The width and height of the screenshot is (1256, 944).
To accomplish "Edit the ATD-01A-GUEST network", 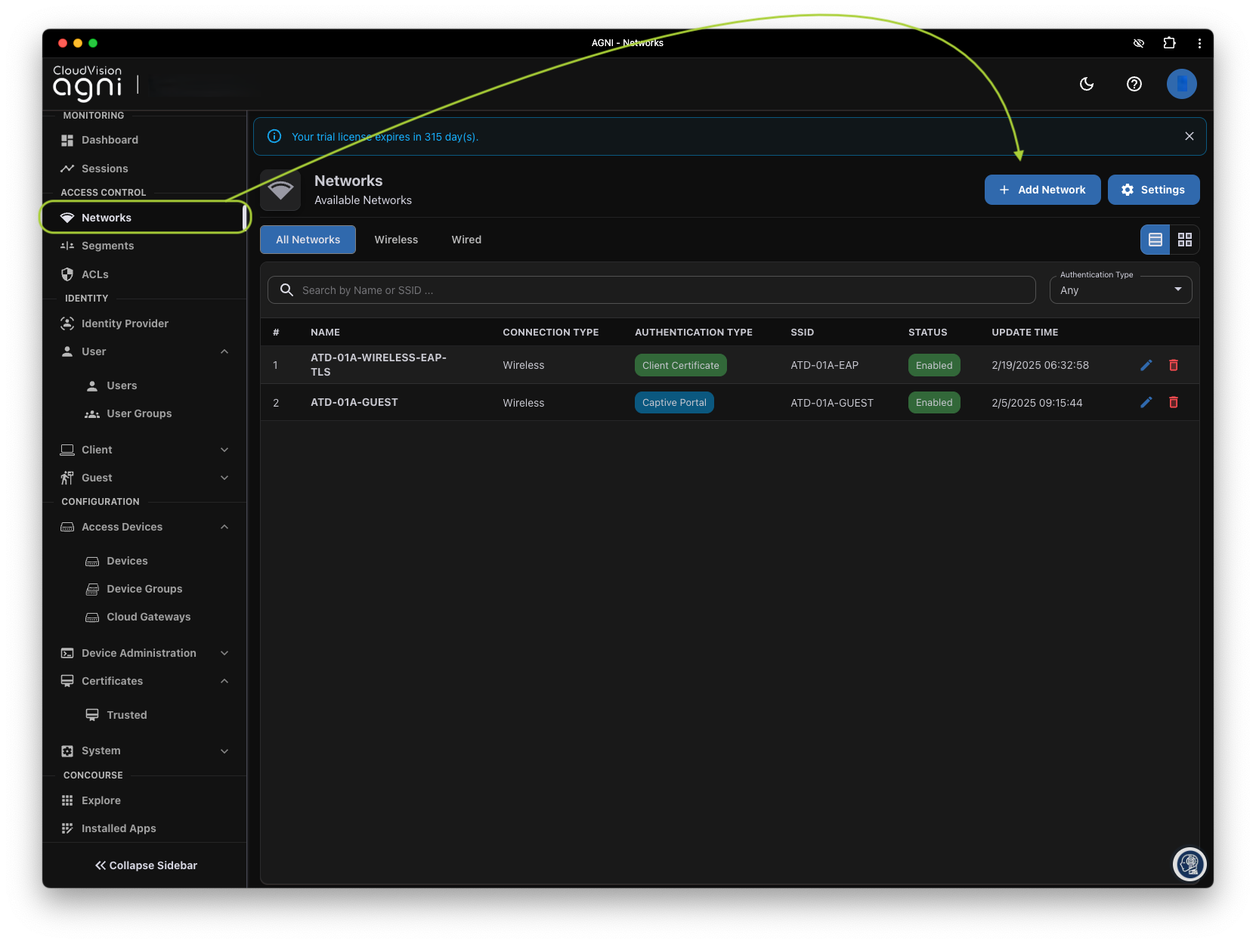I will click(x=1146, y=403).
